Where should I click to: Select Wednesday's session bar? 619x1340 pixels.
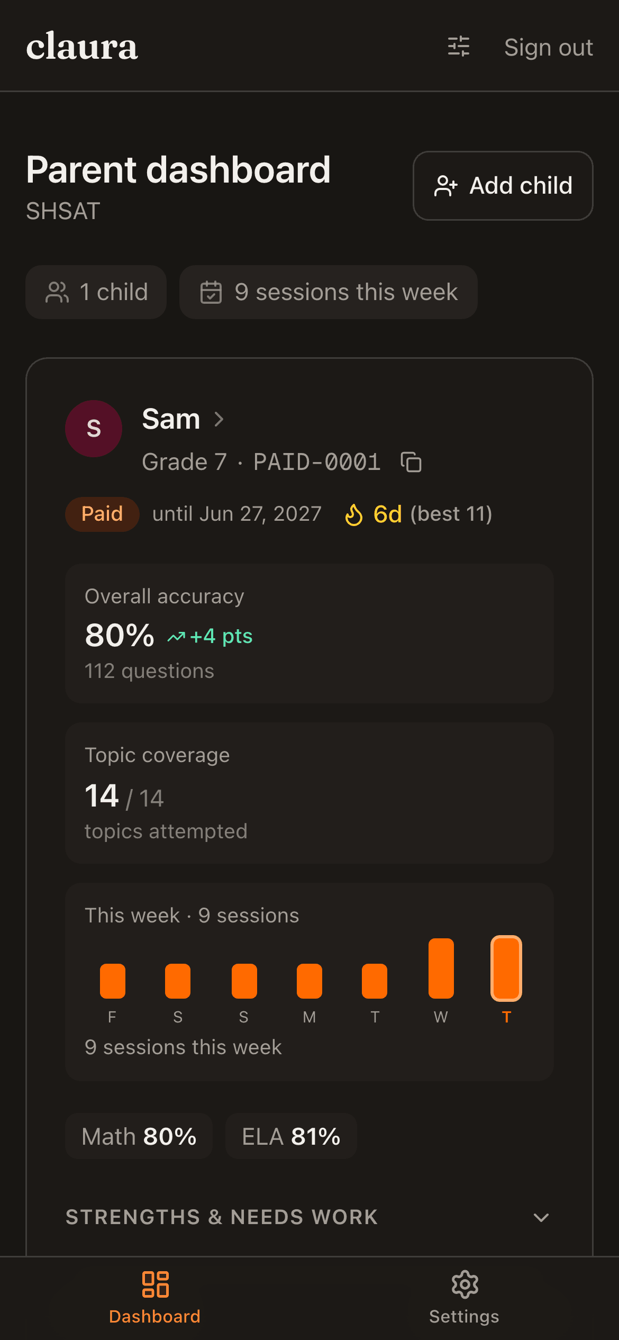click(441, 968)
